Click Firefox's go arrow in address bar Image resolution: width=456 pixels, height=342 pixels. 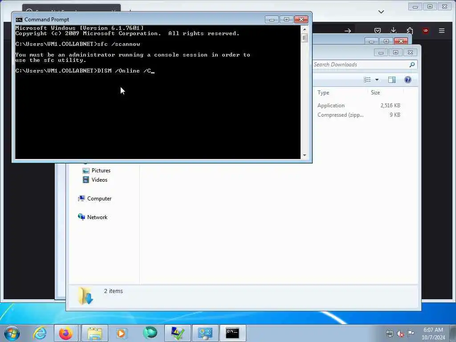click(347, 31)
